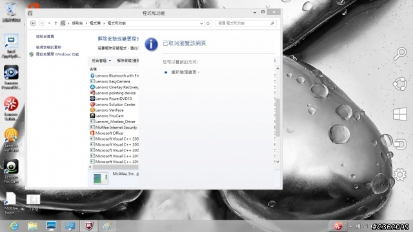Image resolution: width=413 pixels, height=232 pixels.
Task: Open Intel AppUp desktop shortcut
Action: coord(11,46)
